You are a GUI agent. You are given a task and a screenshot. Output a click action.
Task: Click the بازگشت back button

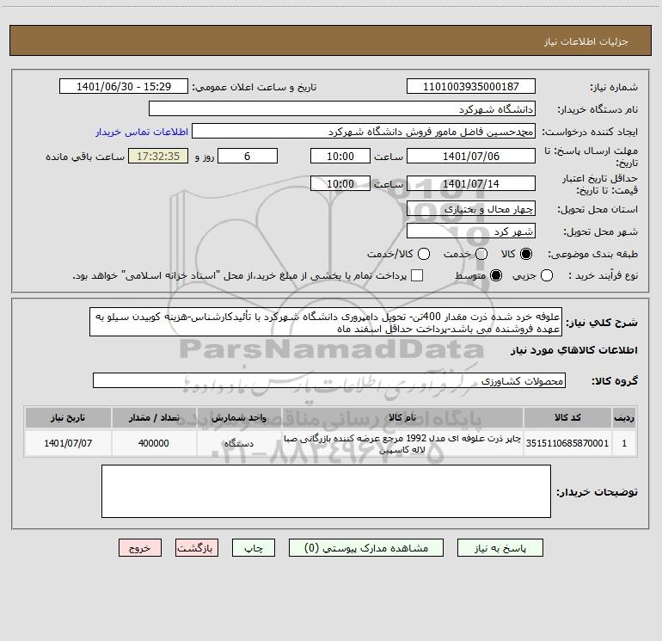pyautogui.click(x=197, y=548)
